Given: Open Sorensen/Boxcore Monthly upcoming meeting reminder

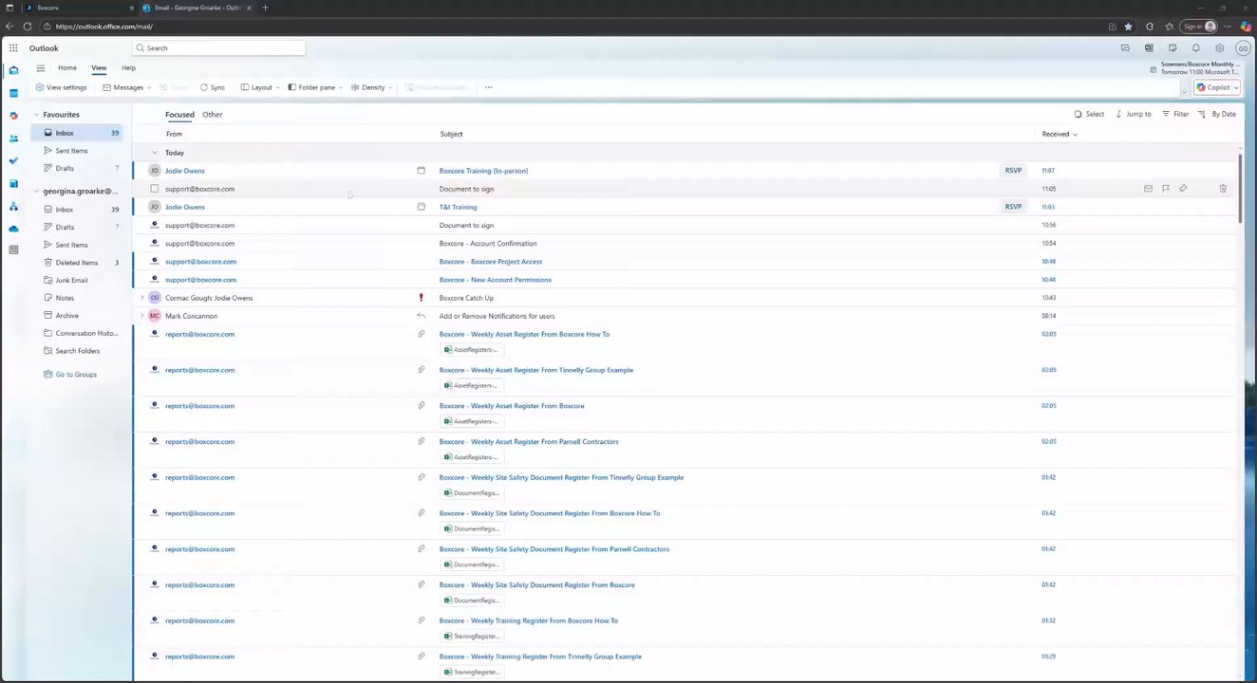Looking at the screenshot, I should pyautogui.click(x=1194, y=68).
